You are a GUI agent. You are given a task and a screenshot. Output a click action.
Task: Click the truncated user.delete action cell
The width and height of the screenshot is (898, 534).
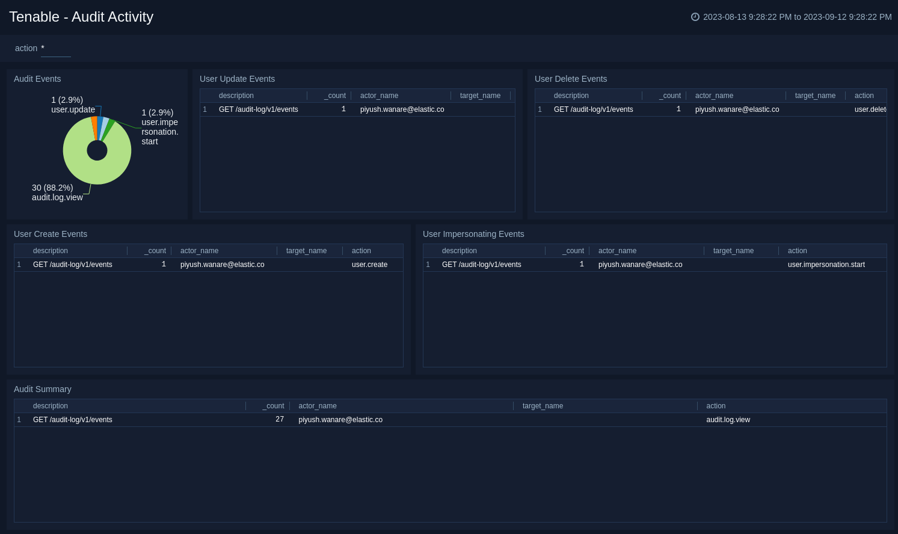point(870,109)
